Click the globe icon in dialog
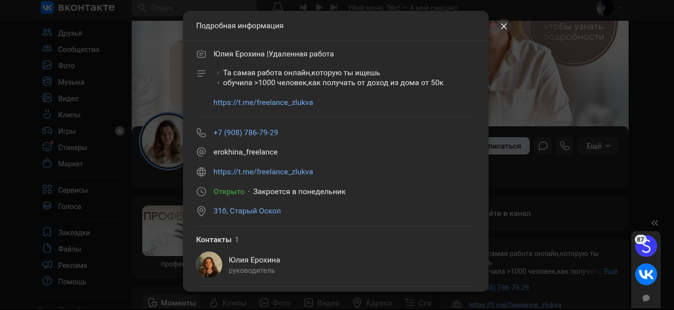Viewport: 674px width, 310px height. pos(201,172)
